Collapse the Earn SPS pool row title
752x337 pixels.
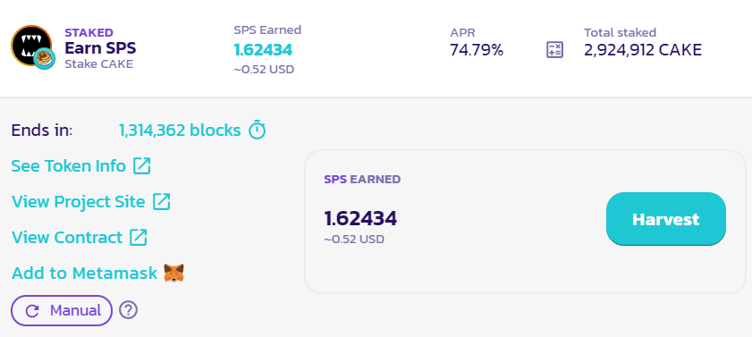(100, 48)
